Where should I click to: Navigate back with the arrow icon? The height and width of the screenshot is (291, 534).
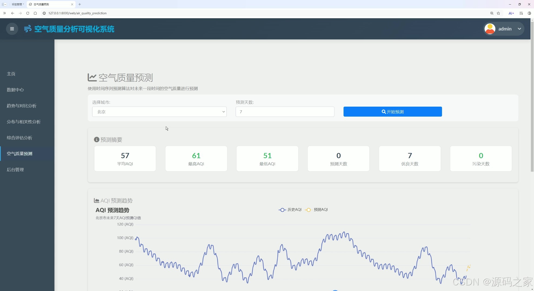(x=13, y=13)
